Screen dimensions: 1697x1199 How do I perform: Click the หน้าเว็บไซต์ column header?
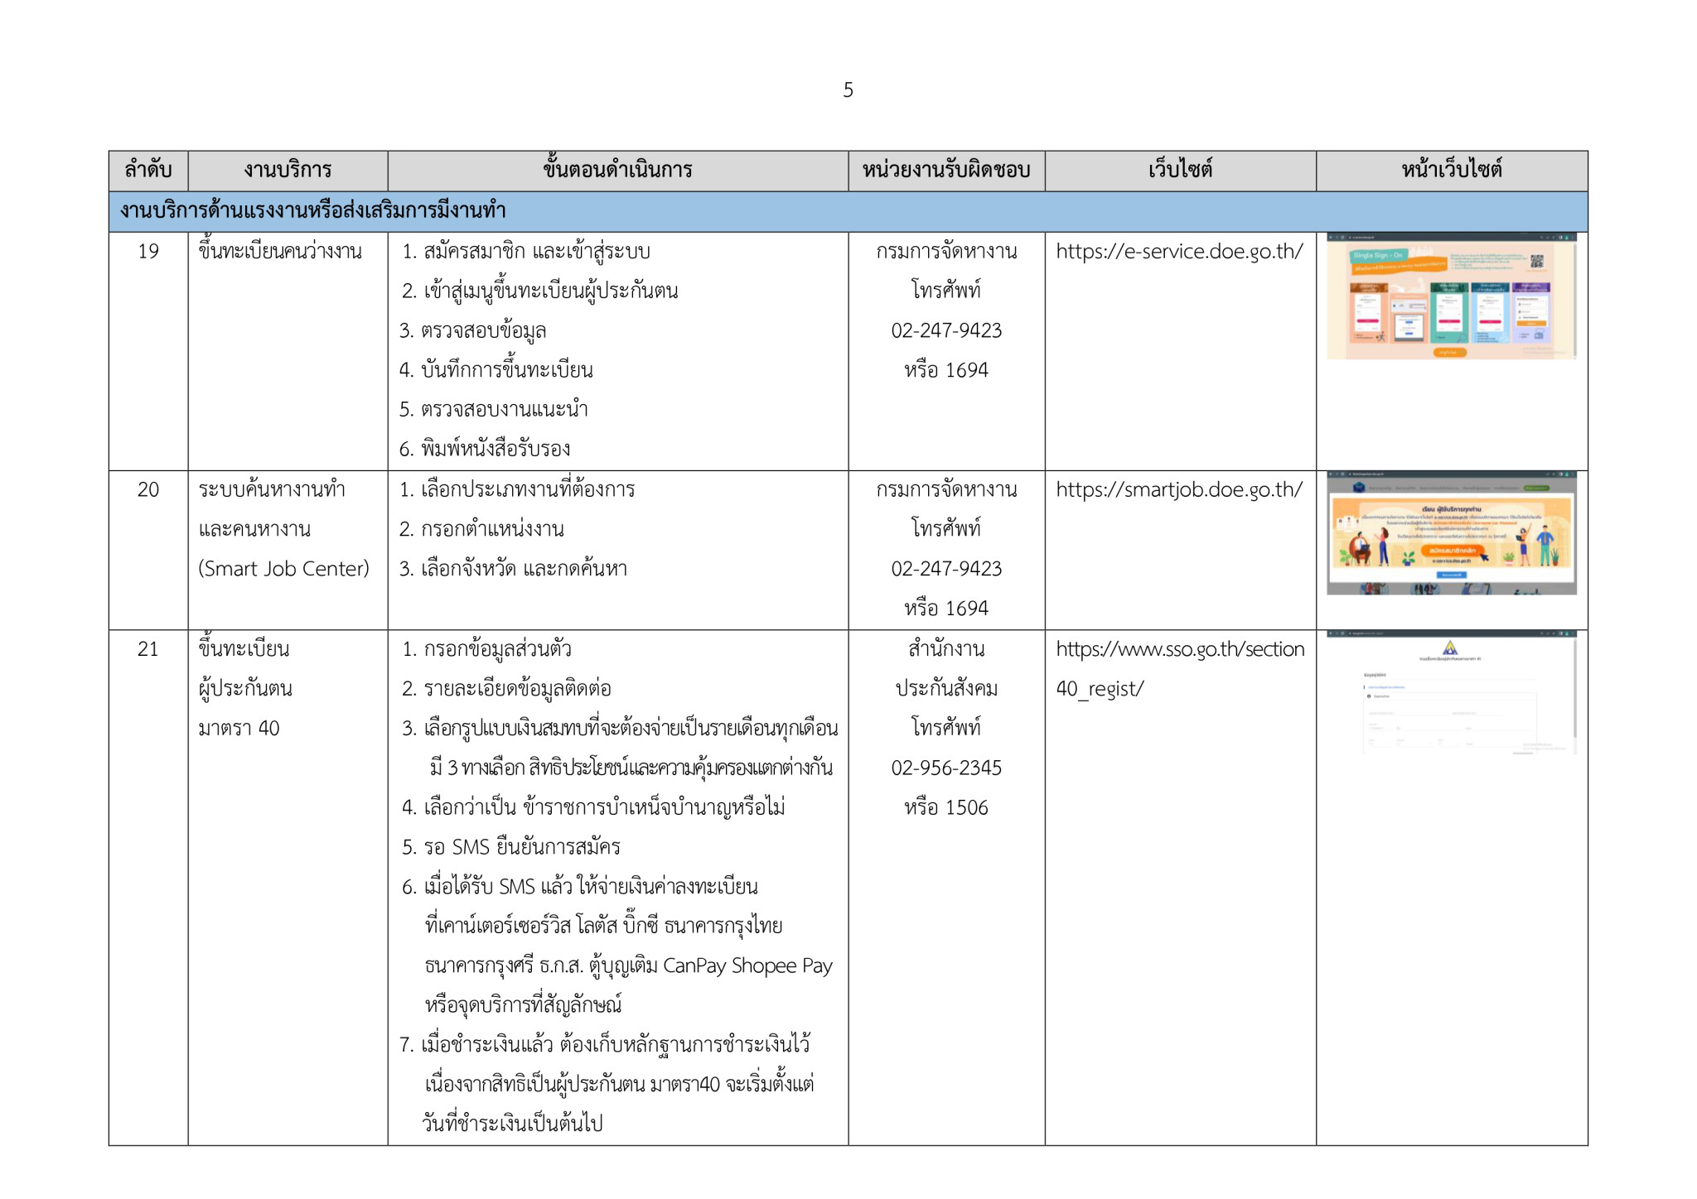(x=1452, y=171)
